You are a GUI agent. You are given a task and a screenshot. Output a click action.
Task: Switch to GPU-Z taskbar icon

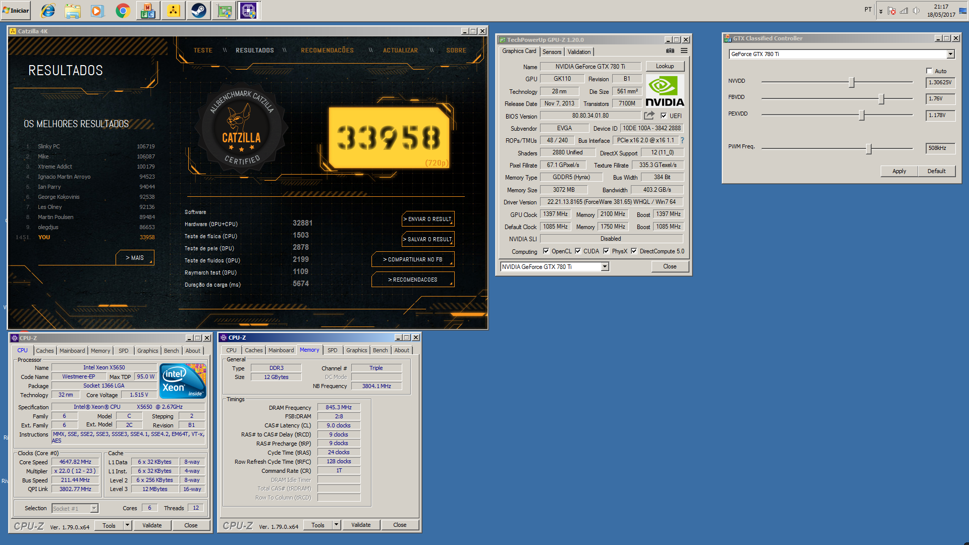point(224,10)
